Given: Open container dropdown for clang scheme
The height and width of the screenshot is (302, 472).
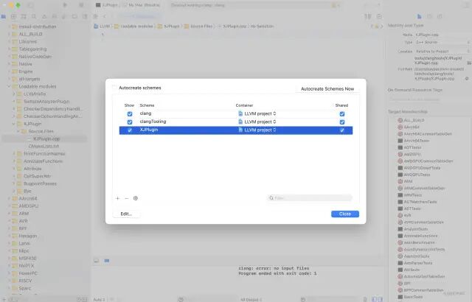Looking at the screenshot, I should (x=257, y=113).
